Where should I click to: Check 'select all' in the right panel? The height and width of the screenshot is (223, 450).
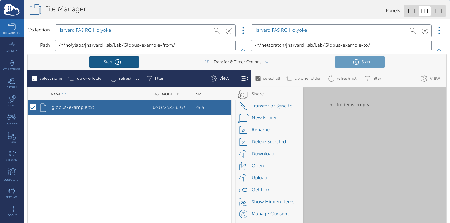[x=258, y=78]
